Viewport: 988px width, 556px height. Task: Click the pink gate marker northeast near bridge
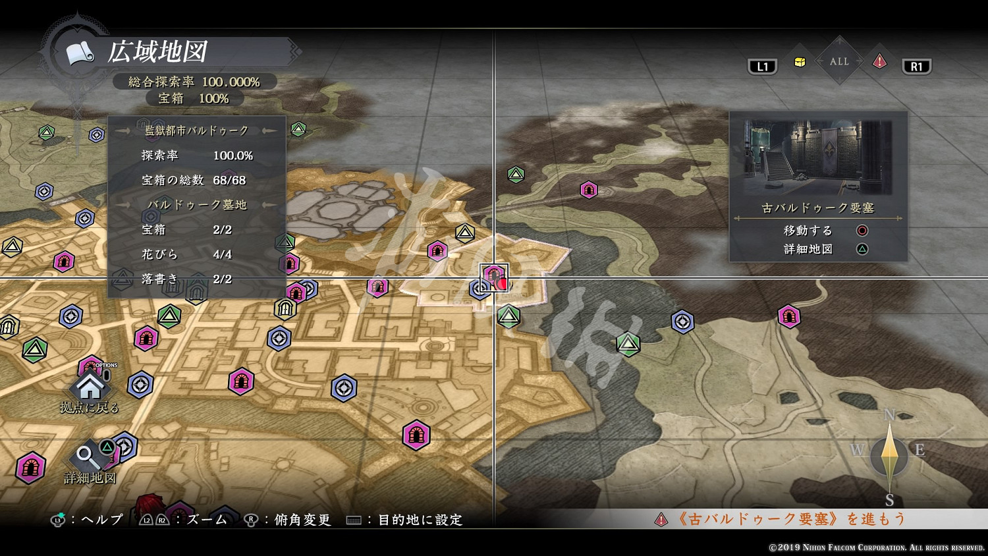589,190
